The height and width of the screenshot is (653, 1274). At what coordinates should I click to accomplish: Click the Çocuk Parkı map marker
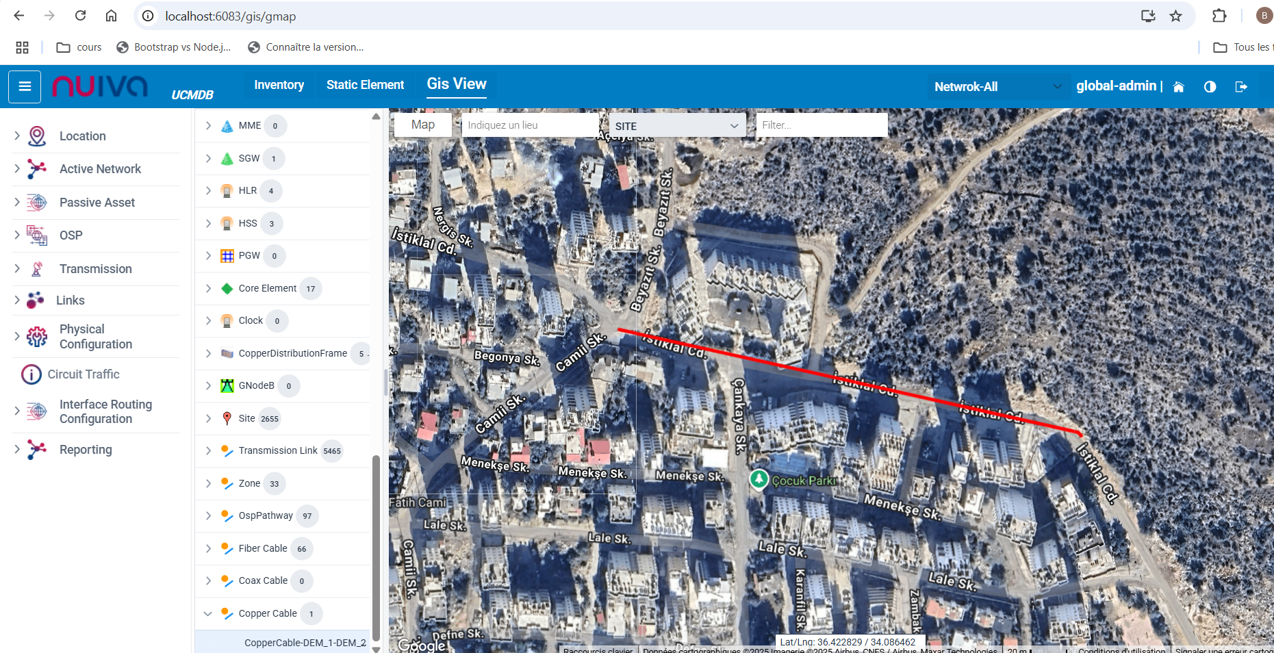(759, 479)
